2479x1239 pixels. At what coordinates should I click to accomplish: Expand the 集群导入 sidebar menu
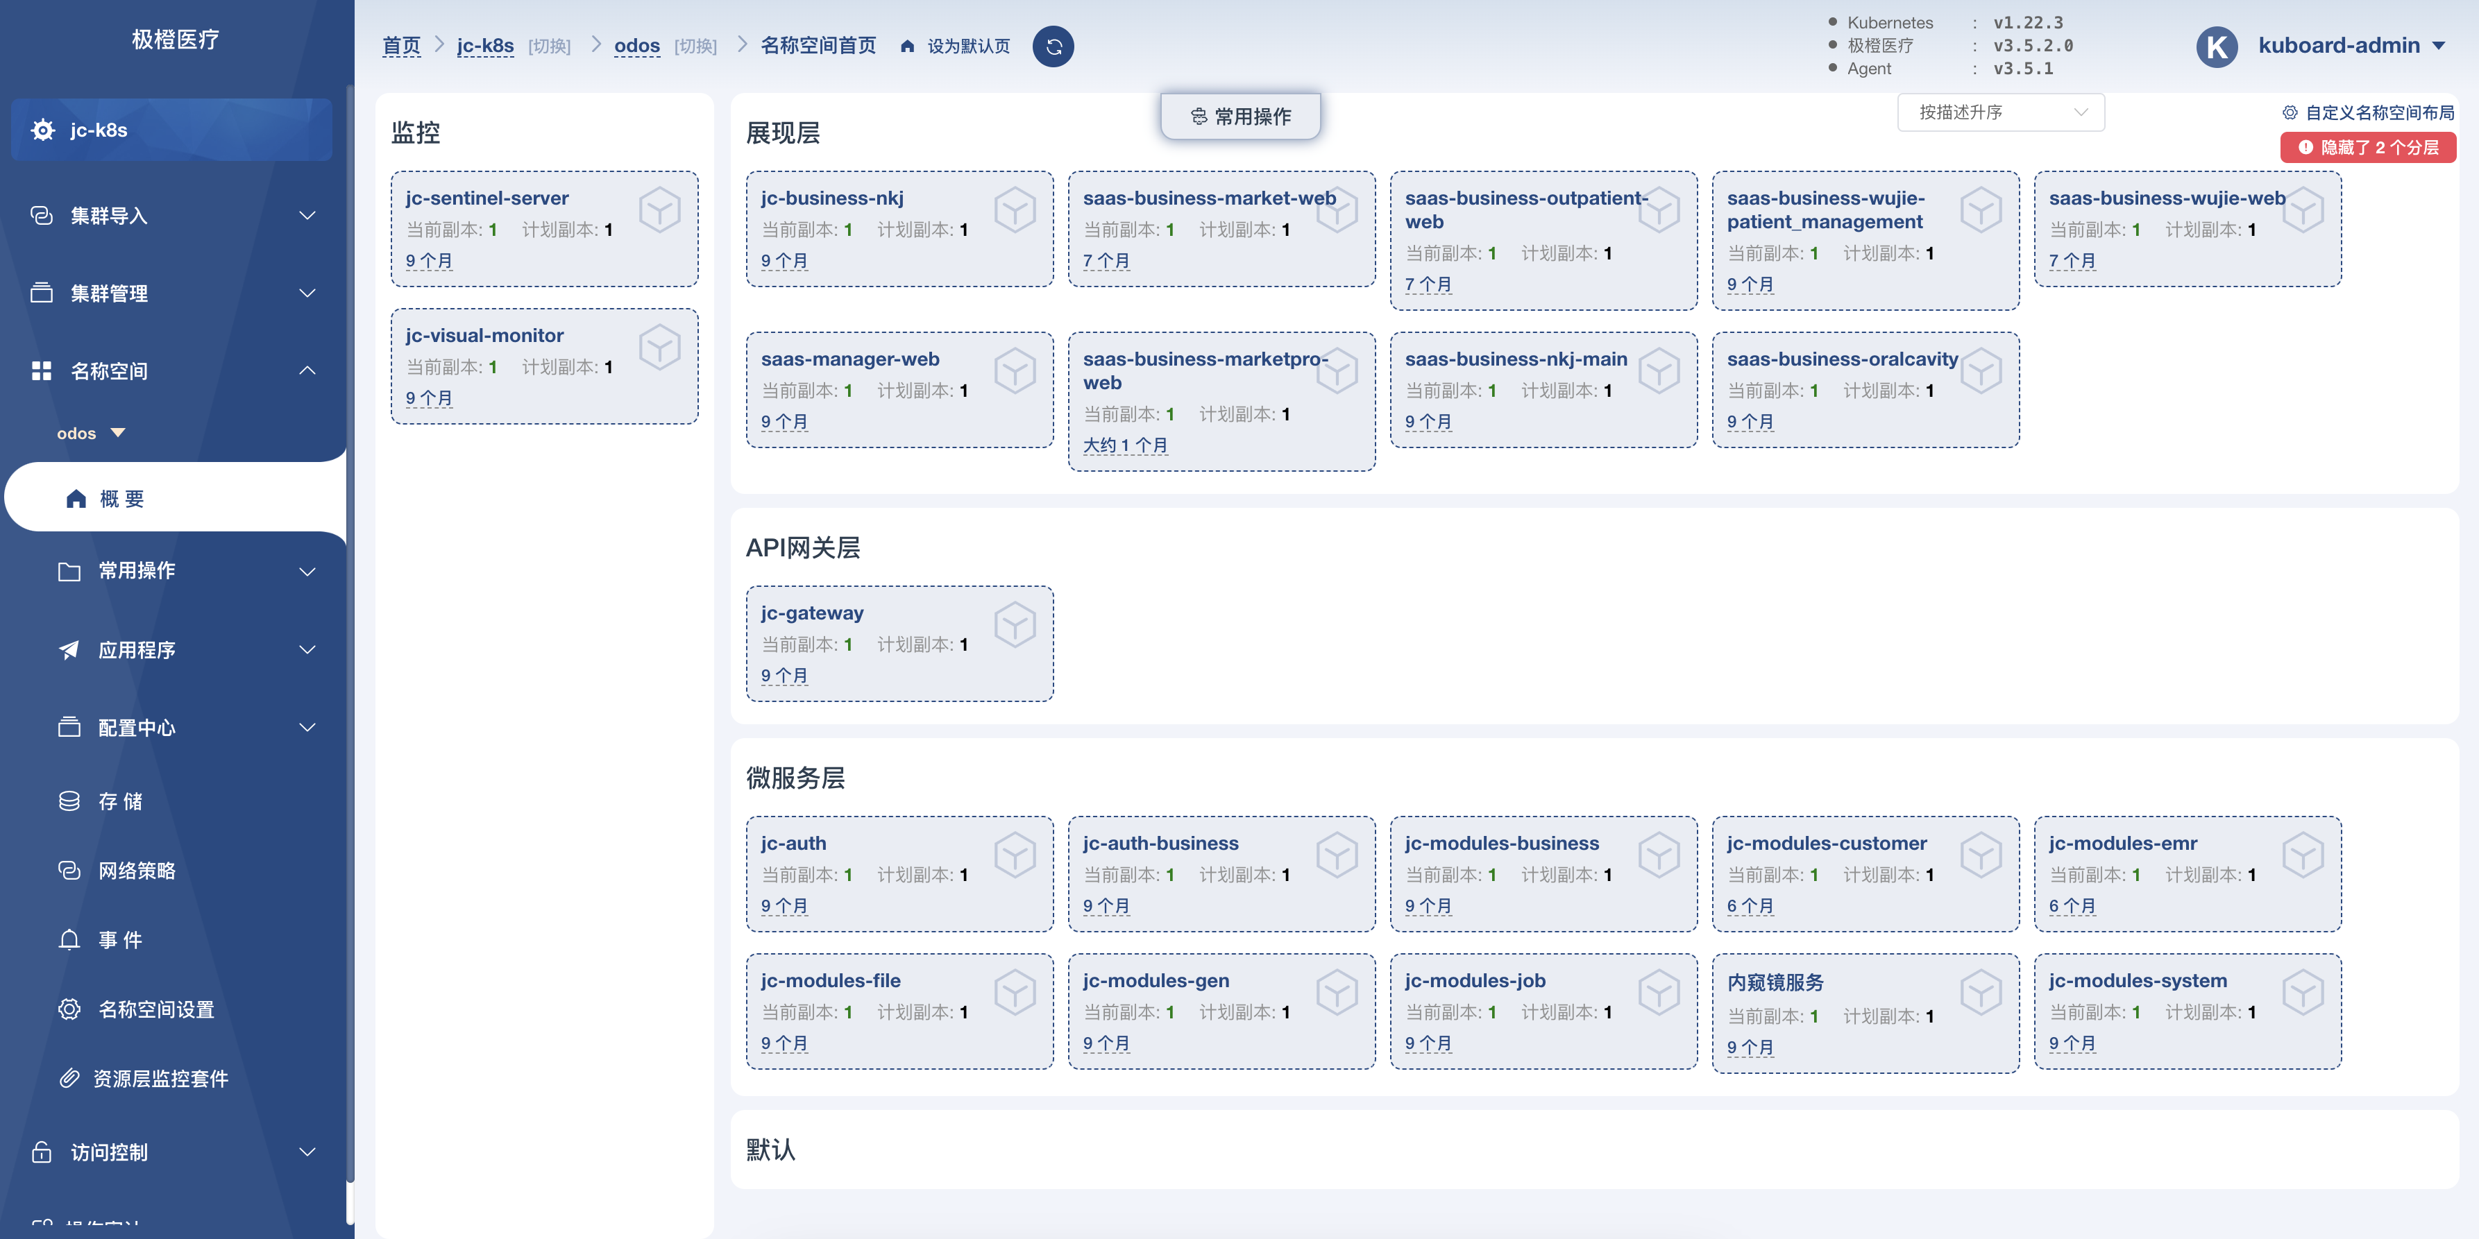coord(175,216)
